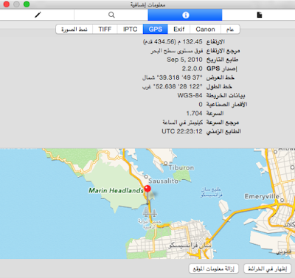Screen dimensions: 295x278
Task: Click the red map location pin
Action: click(x=147, y=189)
